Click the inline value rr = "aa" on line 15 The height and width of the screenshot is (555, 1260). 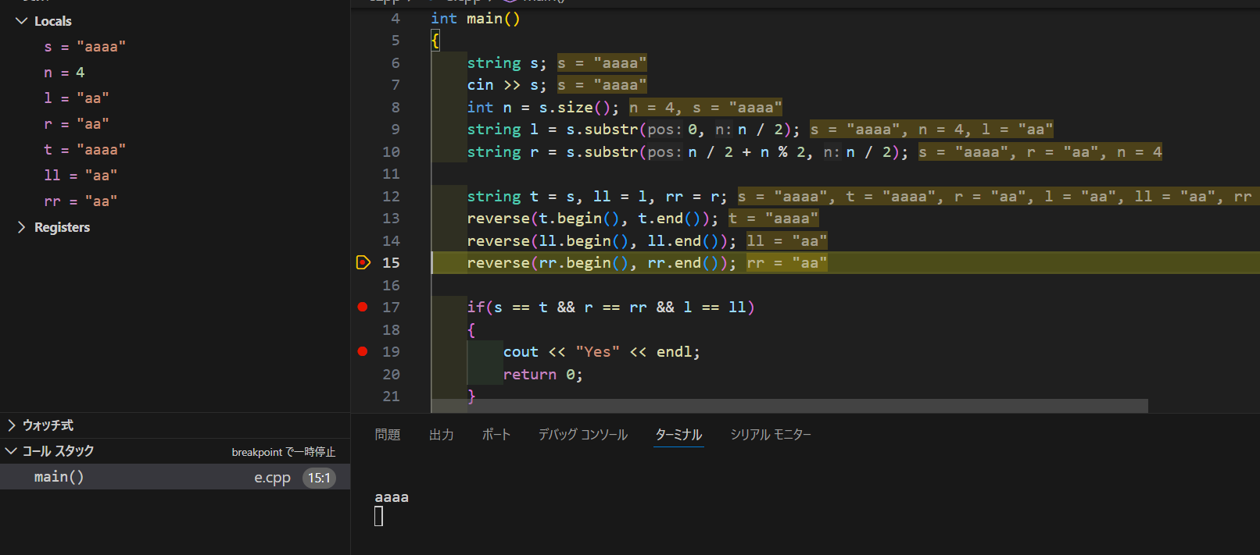[787, 263]
